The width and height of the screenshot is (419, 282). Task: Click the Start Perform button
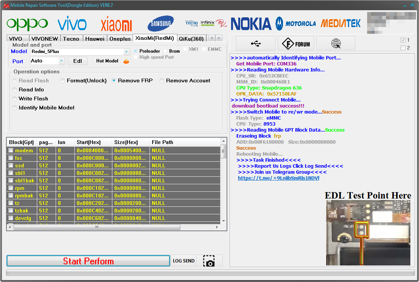pyautogui.click(x=88, y=261)
